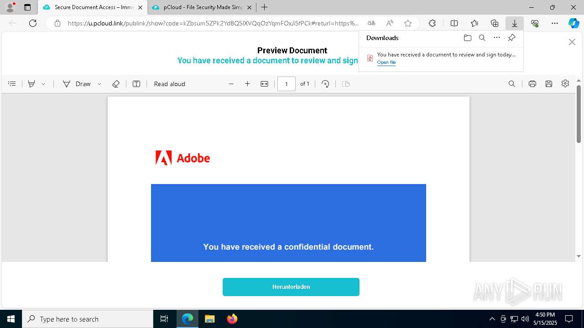This screenshot has height=328, width=584.
Task: Open the favorites list icon
Action: 474,23
